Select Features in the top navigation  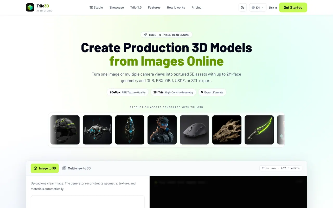pyautogui.click(x=154, y=8)
